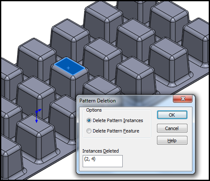210x181 pixels.
Task: Click the blue highlighted top face of the cube
Action: [x=69, y=66]
